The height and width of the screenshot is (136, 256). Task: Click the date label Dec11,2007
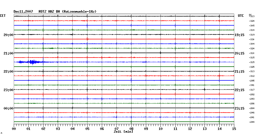coord(23,12)
